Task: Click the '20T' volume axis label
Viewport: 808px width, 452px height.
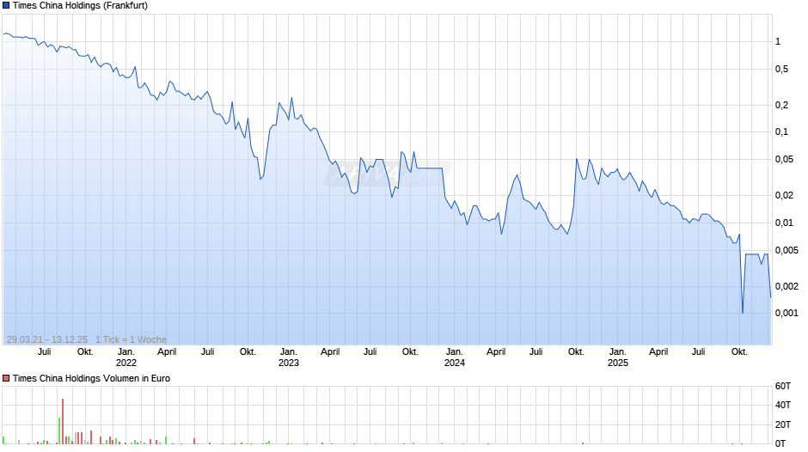Action: (x=783, y=425)
